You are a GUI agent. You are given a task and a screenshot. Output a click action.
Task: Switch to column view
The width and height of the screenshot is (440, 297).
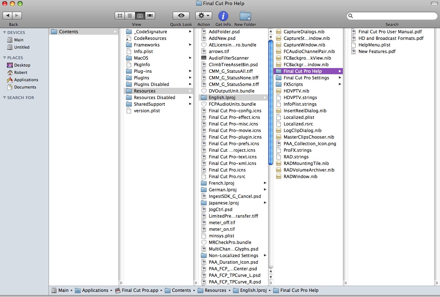click(140, 16)
